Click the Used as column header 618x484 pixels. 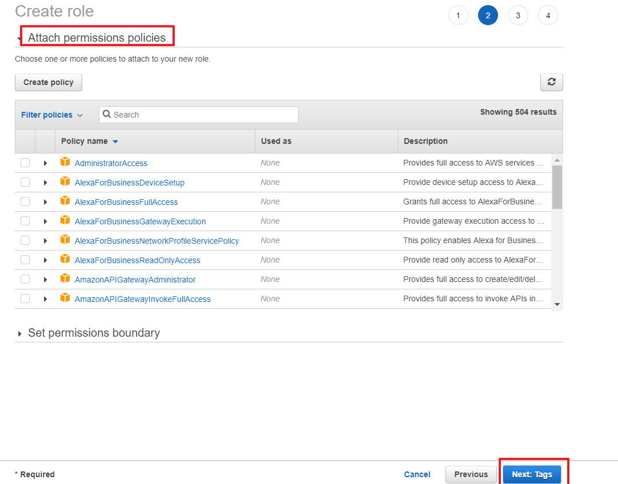coord(276,141)
